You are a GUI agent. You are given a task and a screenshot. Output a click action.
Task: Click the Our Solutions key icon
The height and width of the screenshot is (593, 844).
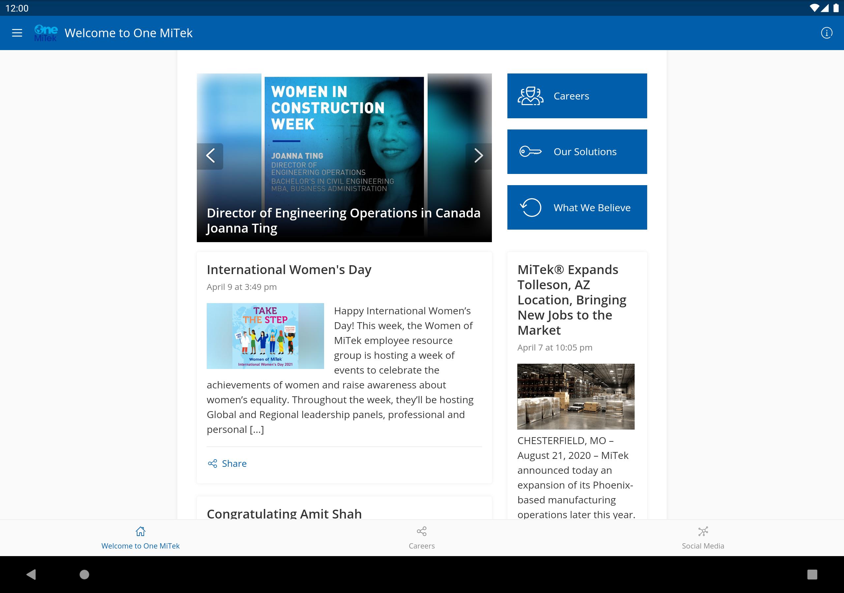[530, 151]
